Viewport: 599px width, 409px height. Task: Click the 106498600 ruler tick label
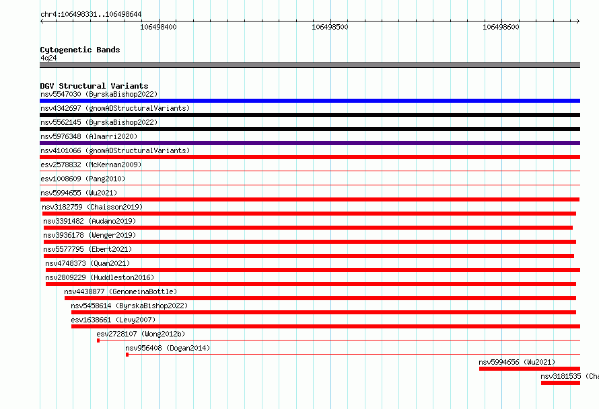(x=501, y=27)
